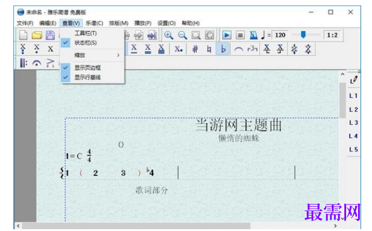Close the open 查看(V) menu
The width and height of the screenshot is (372, 231).
(x=71, y=23)
